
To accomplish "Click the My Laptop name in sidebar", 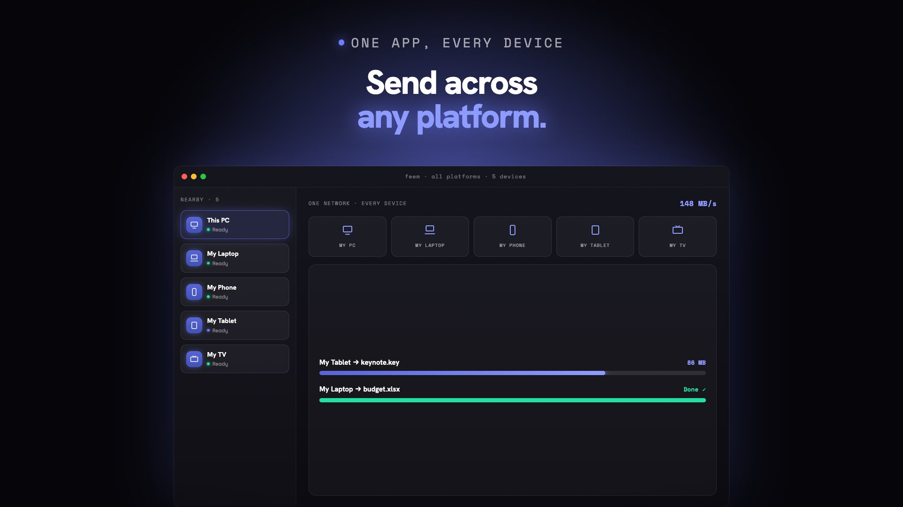I will [223, 254].
